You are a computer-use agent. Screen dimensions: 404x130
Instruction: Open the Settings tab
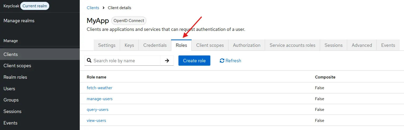(107, 45)
